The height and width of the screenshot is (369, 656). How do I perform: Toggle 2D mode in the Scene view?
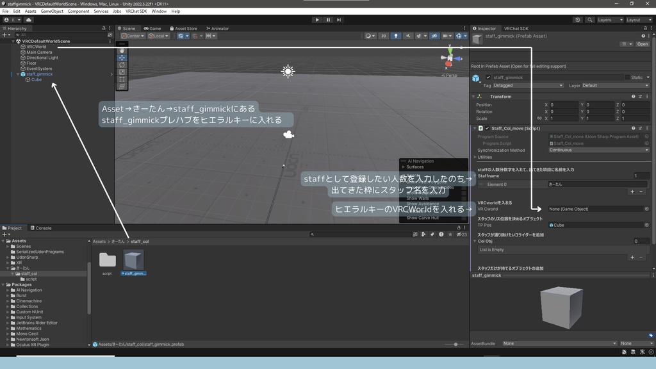[x=384, y=35]
